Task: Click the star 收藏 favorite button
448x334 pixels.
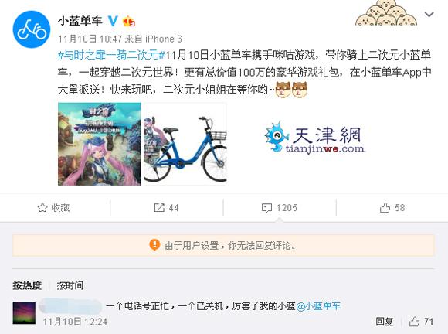Action: 54,208
